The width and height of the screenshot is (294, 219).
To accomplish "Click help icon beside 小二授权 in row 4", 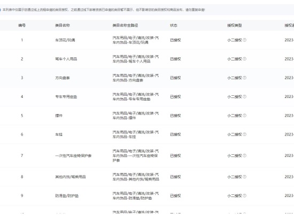I will pyautogui.click(x=244, y=96).
